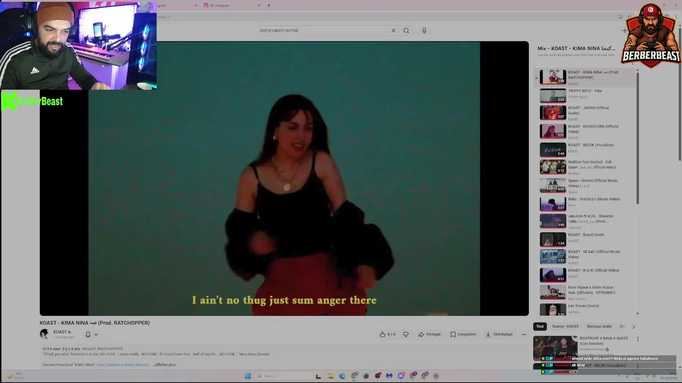Open the Stream/Download fanlink URL
The width and height of the screenshot is (682, 383).
tap(123, 365)
